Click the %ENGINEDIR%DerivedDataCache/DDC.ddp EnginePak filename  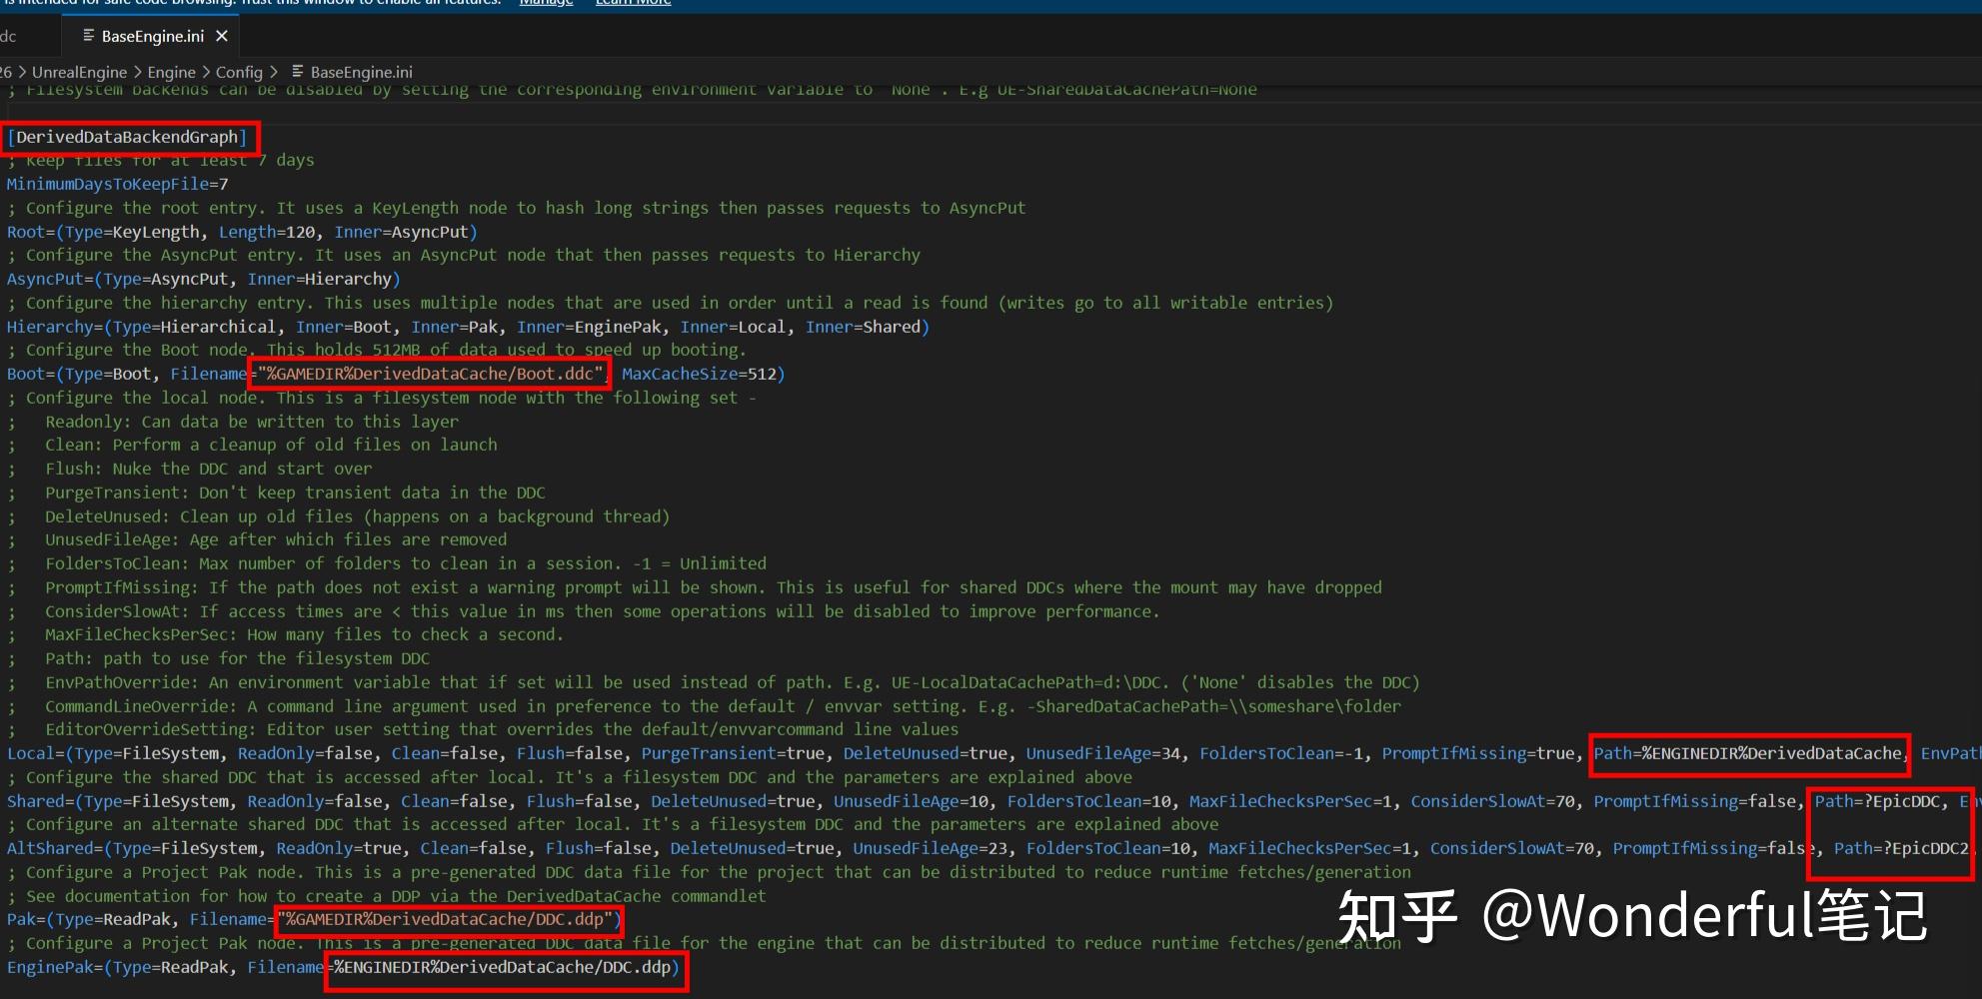tap(502, 967)
